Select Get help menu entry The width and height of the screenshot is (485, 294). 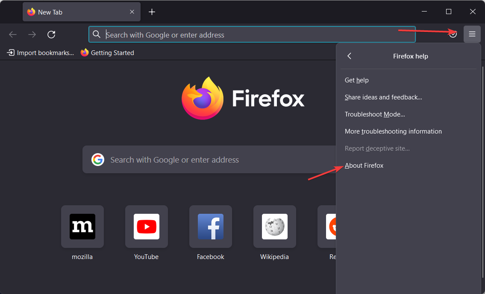tap(408, 80)
